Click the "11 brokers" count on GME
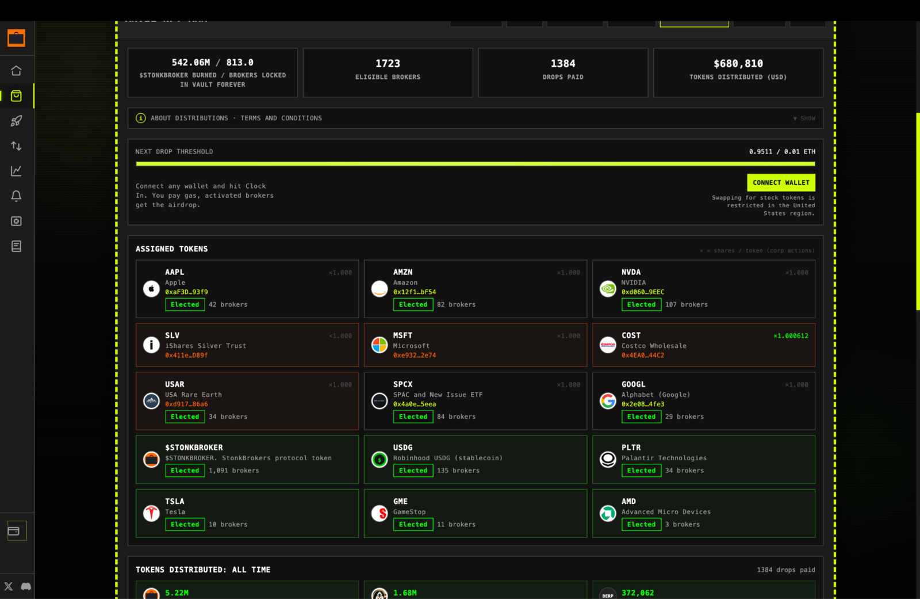 coord(457,525)
